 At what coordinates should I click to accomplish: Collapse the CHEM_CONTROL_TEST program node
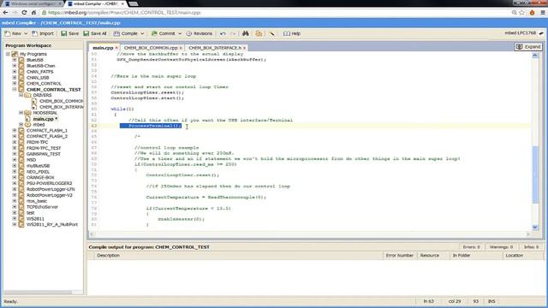point(15,89)
